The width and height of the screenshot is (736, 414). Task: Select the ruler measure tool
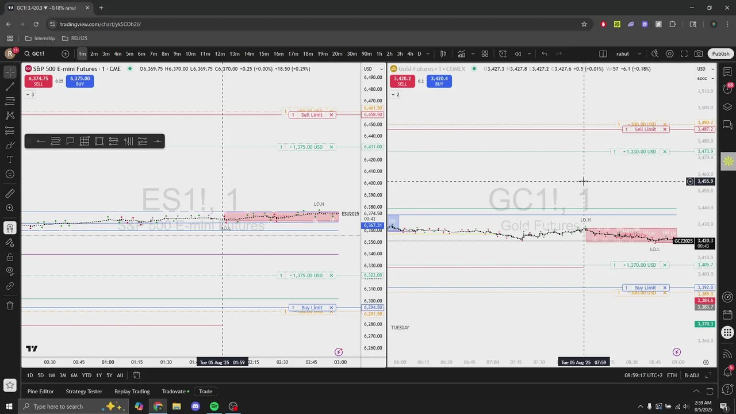coord(10,194)
